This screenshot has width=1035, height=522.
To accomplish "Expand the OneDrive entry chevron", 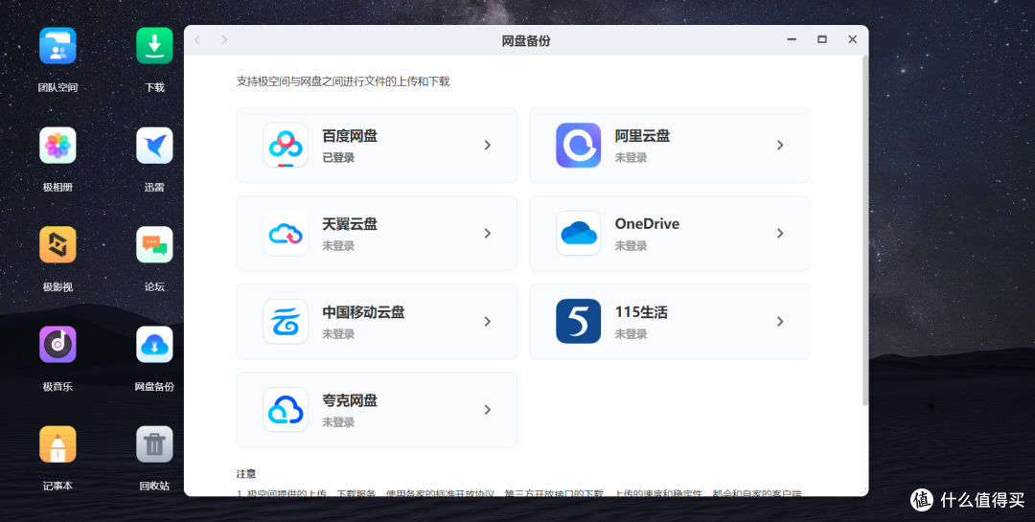I will click(x=780, y=233).
